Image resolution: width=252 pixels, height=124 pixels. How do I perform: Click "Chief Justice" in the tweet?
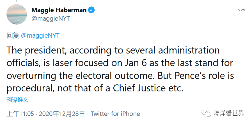click(x=139, y=88)
